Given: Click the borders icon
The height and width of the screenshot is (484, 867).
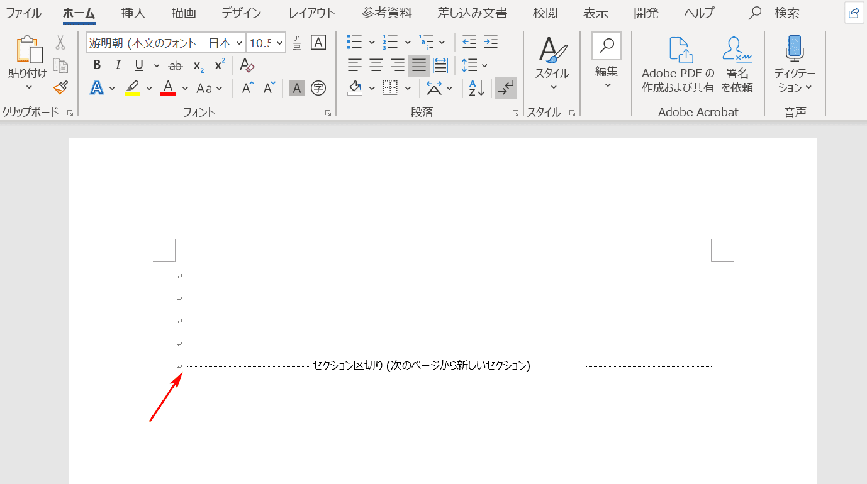Looking at the screenshot, I should click(x=390, y=88).
